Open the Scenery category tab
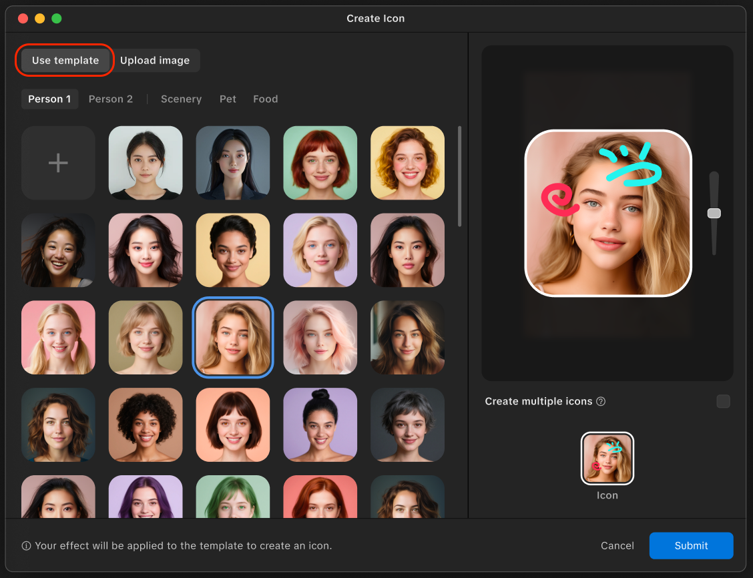 (x=181, y=99)
